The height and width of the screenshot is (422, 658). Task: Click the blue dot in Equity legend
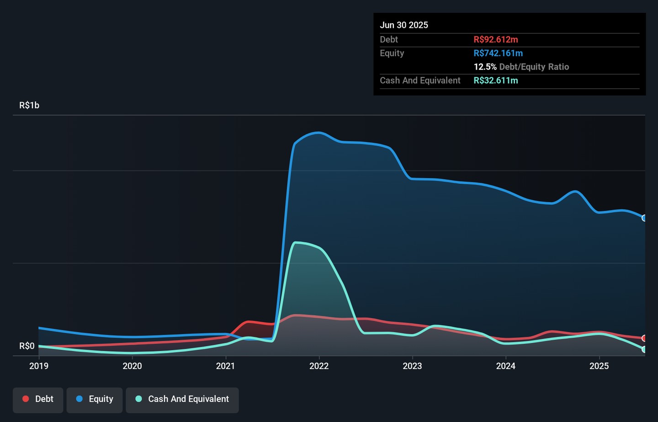(x=80, y=399)
